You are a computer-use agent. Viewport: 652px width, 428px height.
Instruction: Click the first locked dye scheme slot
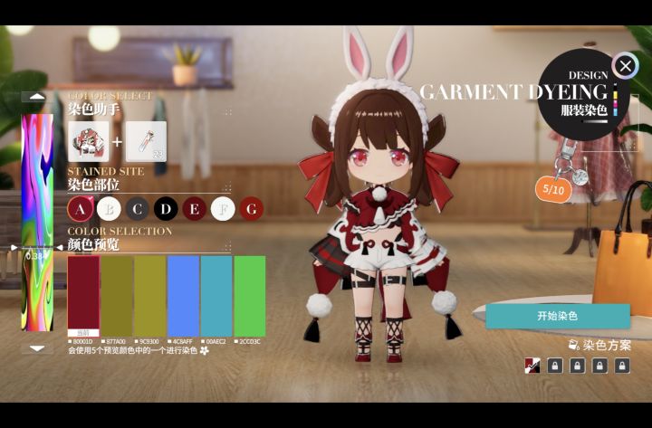pyautogui.click(x=554, y=366)
